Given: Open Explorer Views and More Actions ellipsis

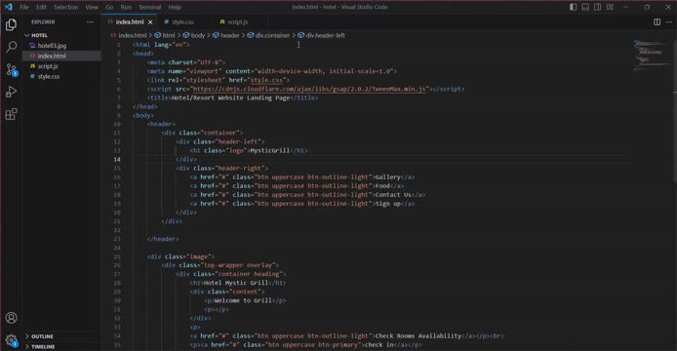Looking at the screenshot, I should (90, 22).
